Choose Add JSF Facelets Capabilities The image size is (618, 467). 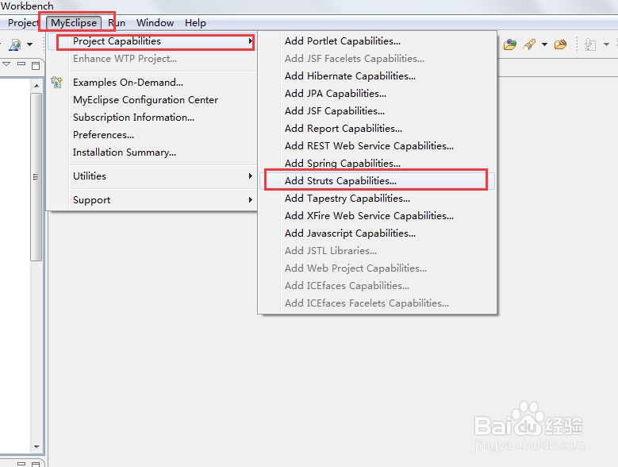[377, 59]
